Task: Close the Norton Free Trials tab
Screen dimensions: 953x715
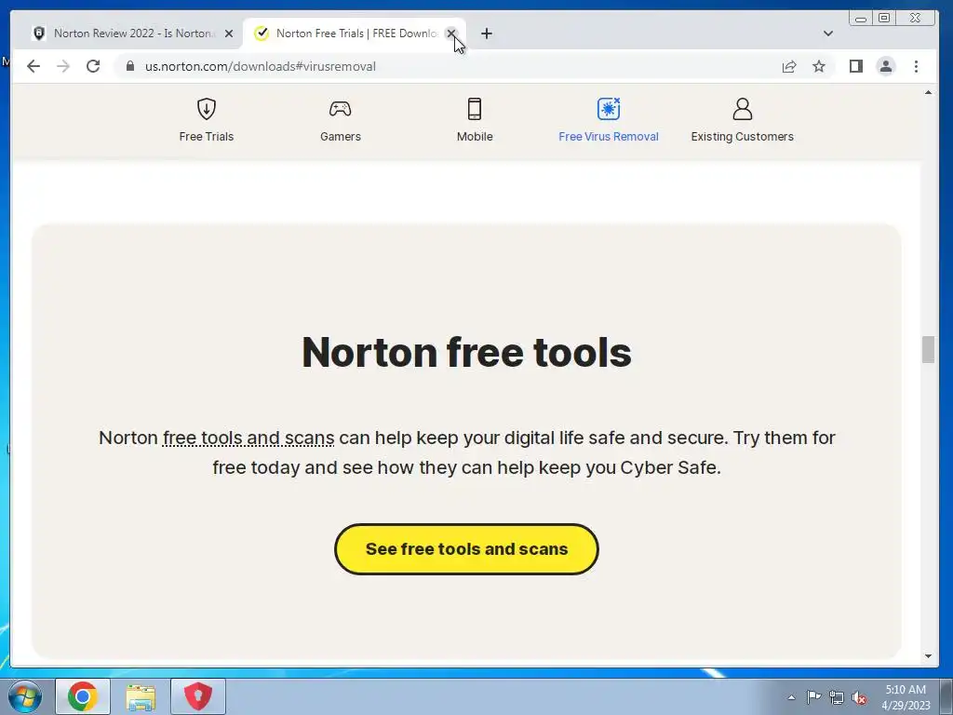Action: 451,34
